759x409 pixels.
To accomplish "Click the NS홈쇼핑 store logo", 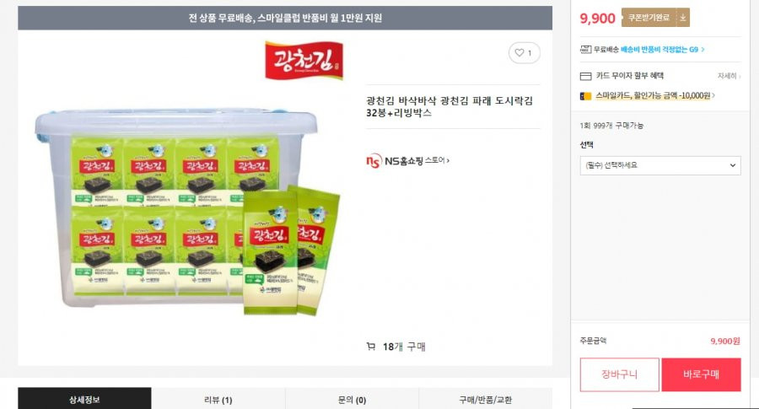I will [x=408, y=160].
